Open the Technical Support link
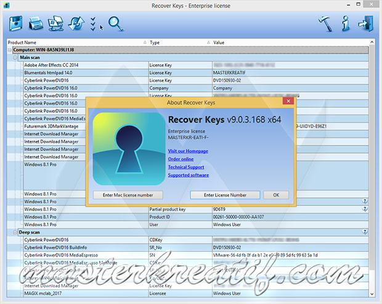Image resolution: width=382 pixels, height=304 pixels. point(186,167)
